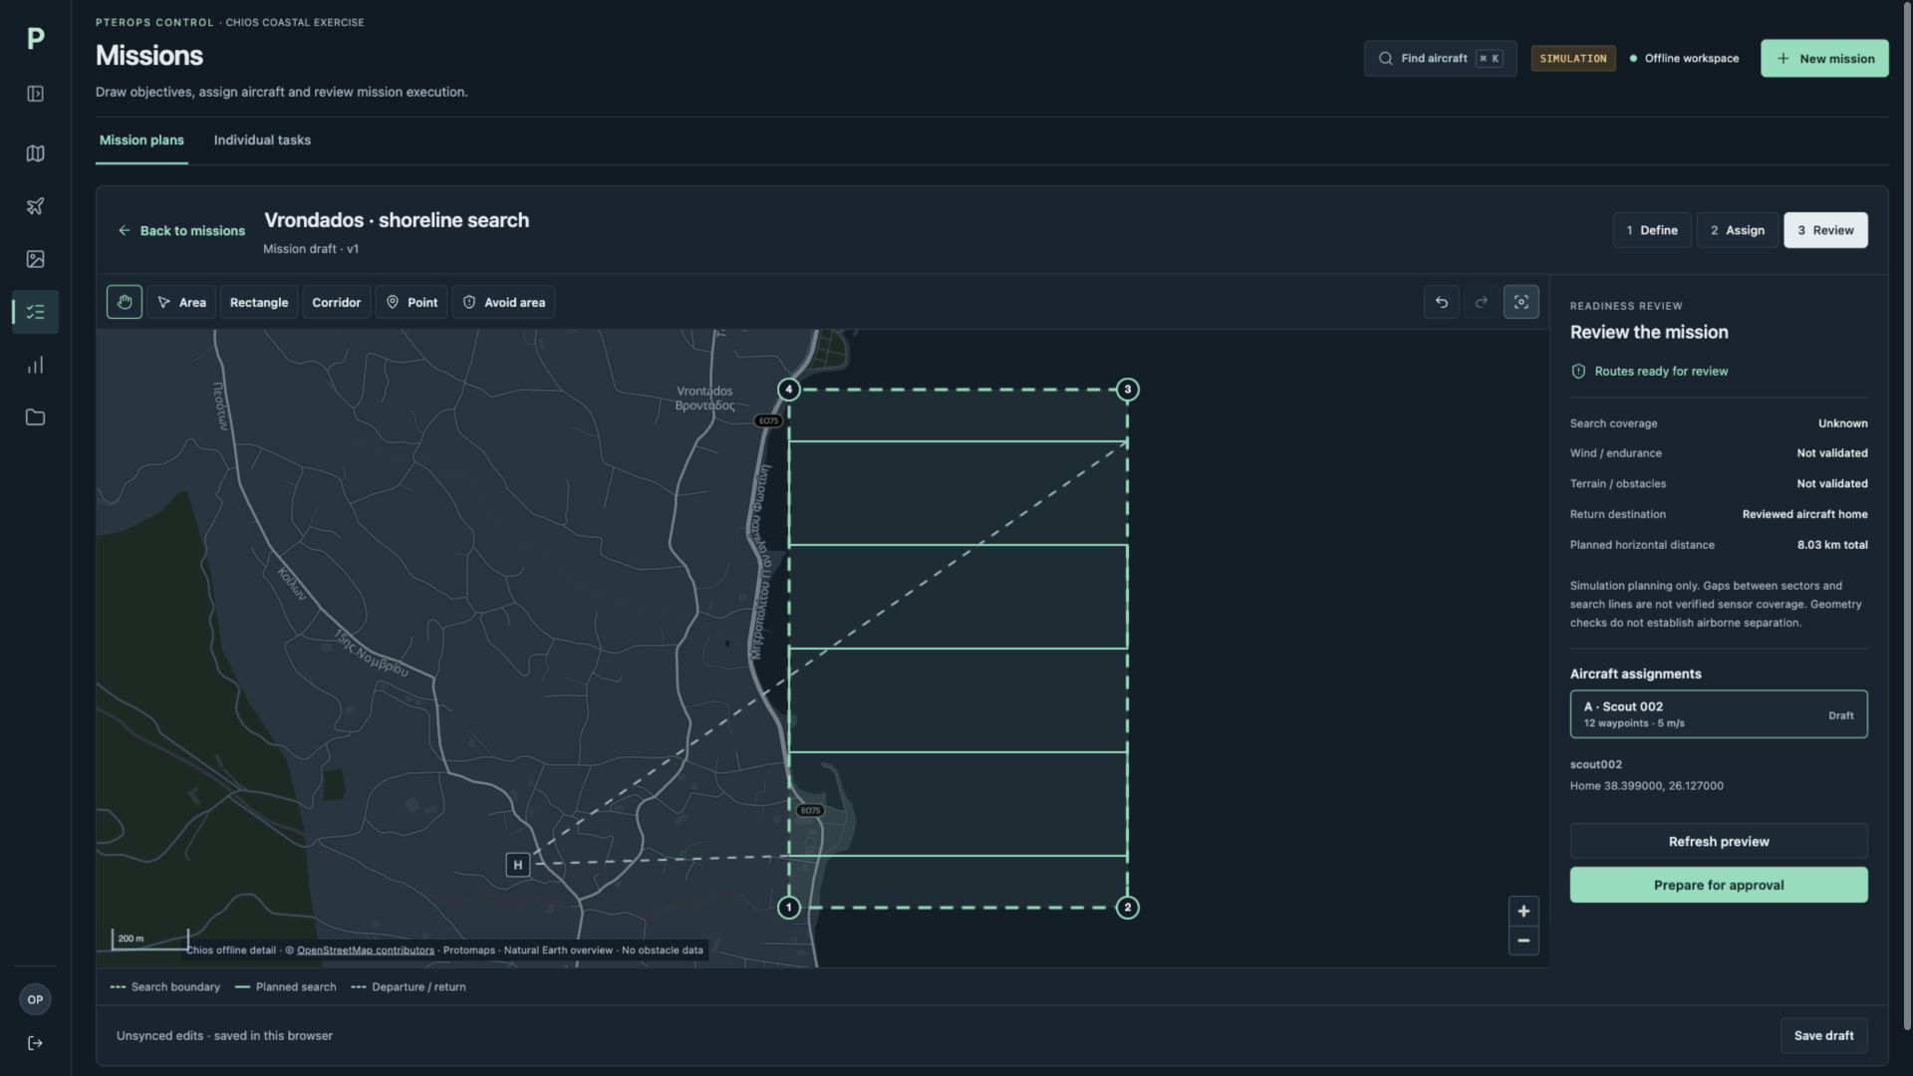This screenshot has height=1076, width=1913.
Task: Select the Avoid area tool
Action: 504,302
